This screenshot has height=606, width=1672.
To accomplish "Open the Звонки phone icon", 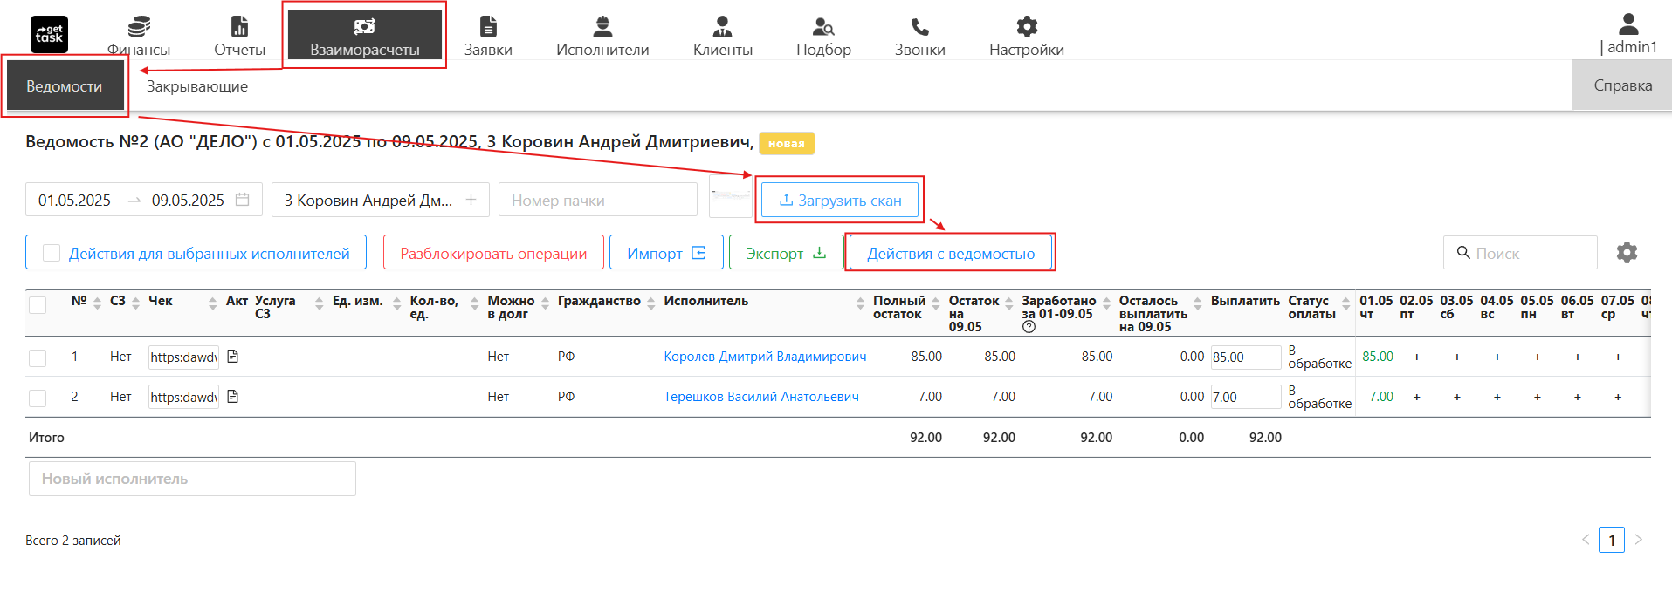I will [919, 27].
